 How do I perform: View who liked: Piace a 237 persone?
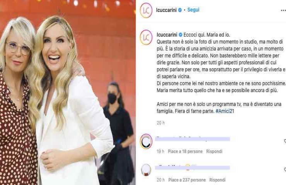pos(187,180)
